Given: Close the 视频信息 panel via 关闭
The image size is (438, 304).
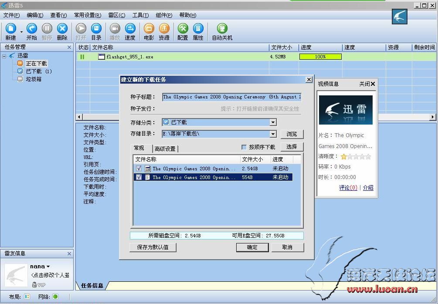Looking at the screenshot, I should 367,84.
